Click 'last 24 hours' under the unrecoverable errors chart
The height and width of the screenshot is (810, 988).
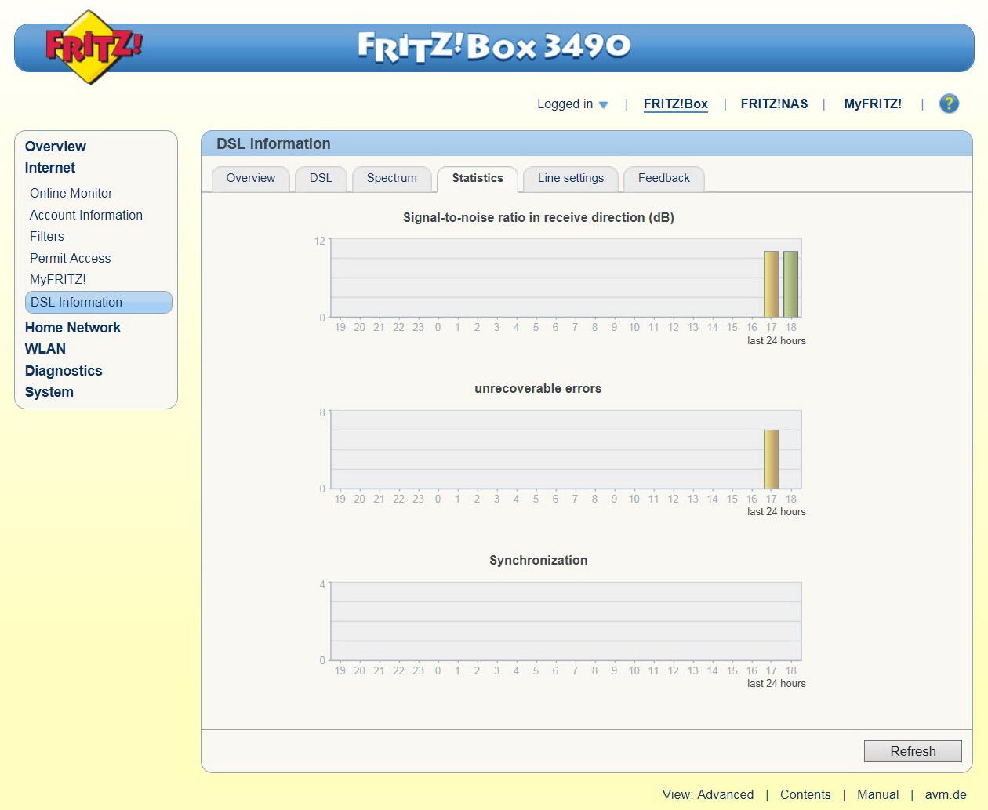pos(776,512)
